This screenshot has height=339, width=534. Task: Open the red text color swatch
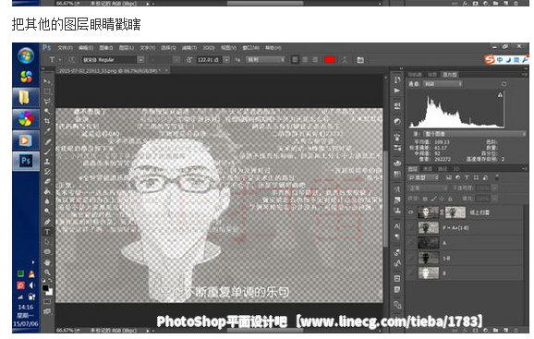tap(330, 60)
